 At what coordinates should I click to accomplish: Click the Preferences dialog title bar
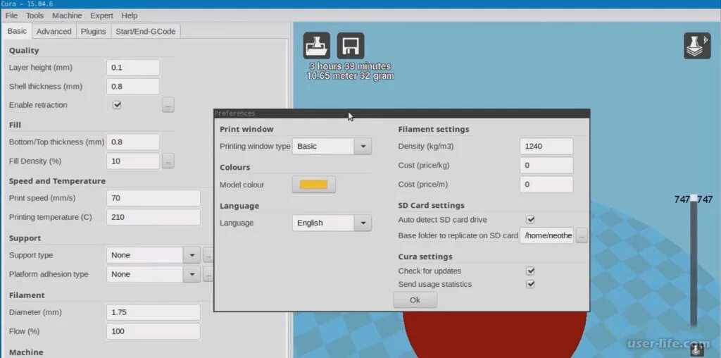pyautogui.click(x=402, y=113)
